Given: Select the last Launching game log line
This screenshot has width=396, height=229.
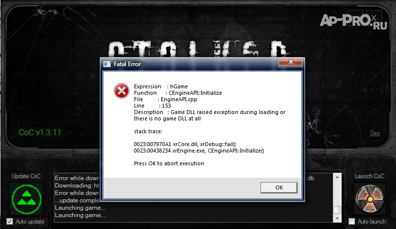Looking at the screenshot, I should click(x=80, y=215).
